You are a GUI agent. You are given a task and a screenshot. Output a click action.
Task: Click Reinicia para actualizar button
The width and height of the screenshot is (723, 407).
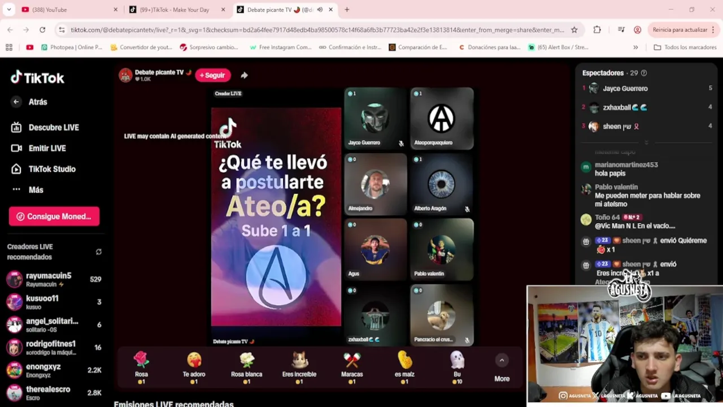680,29
